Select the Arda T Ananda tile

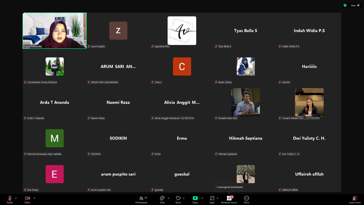pos(55,102)
